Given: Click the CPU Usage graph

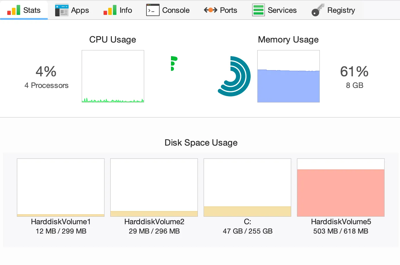Looking at the screenshot, I should [x=113, y=76].
